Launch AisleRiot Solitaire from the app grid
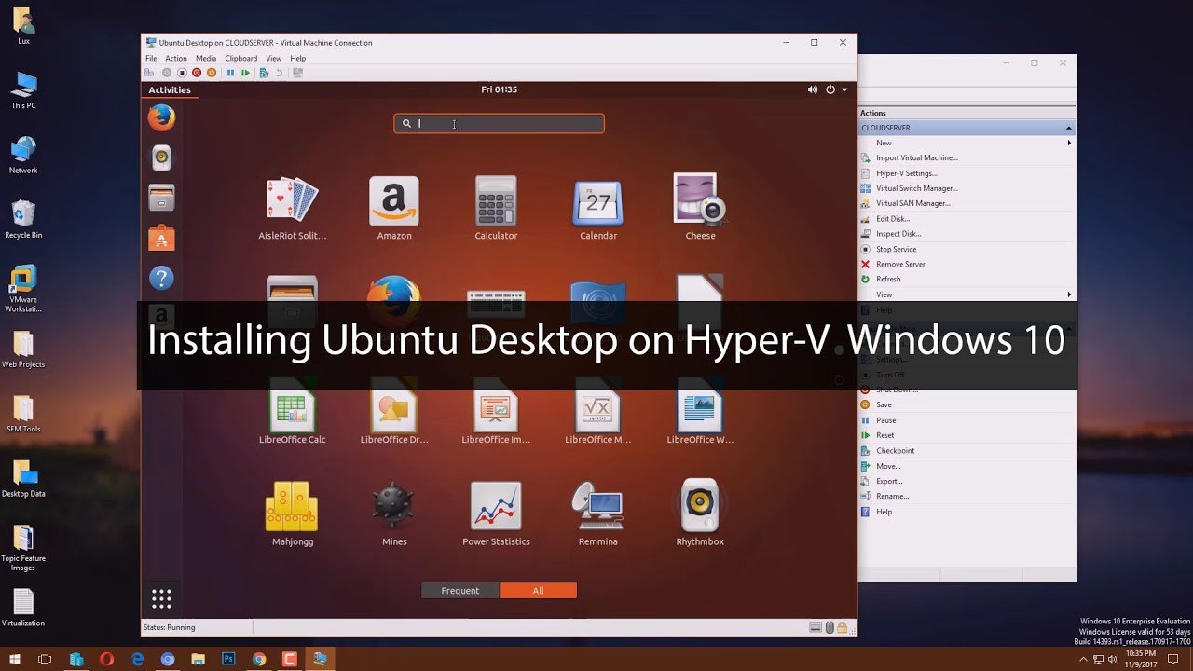 [293, 208]
